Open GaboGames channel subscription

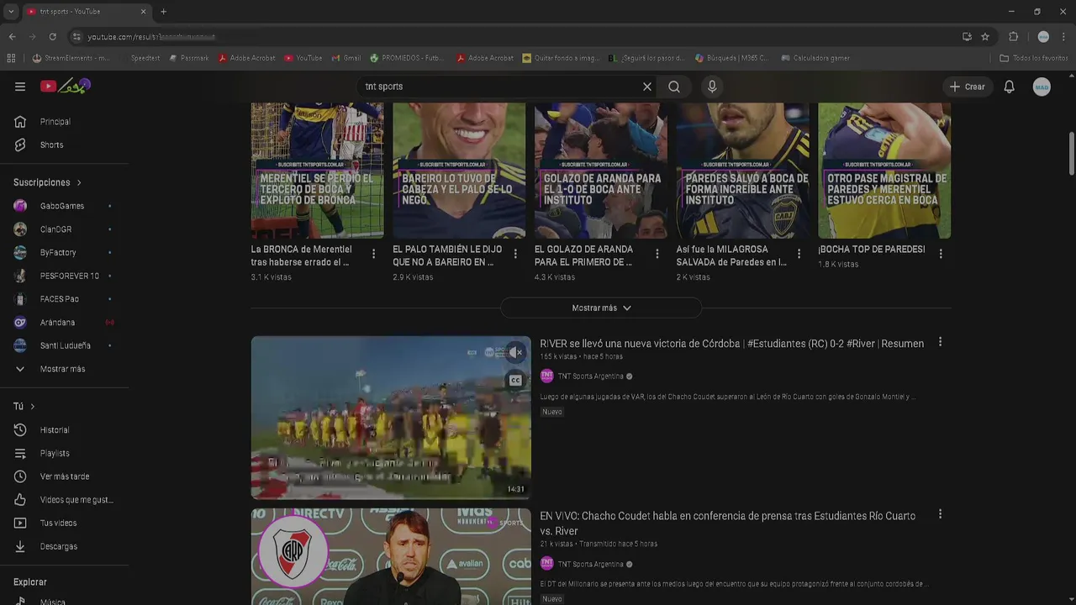coord(64,206)
